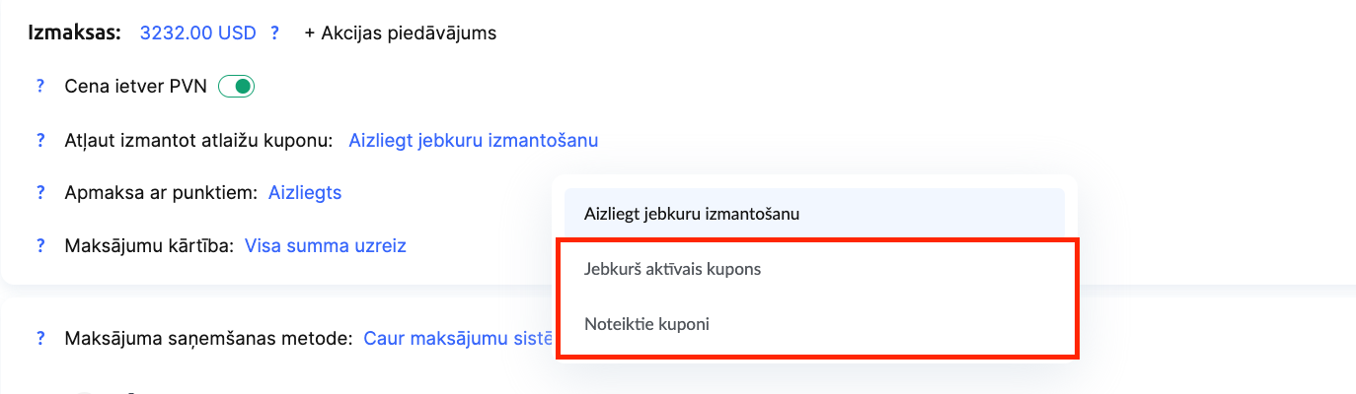
Task: Disable the Cena ietver PVN switch
Action: coord(237,87)
